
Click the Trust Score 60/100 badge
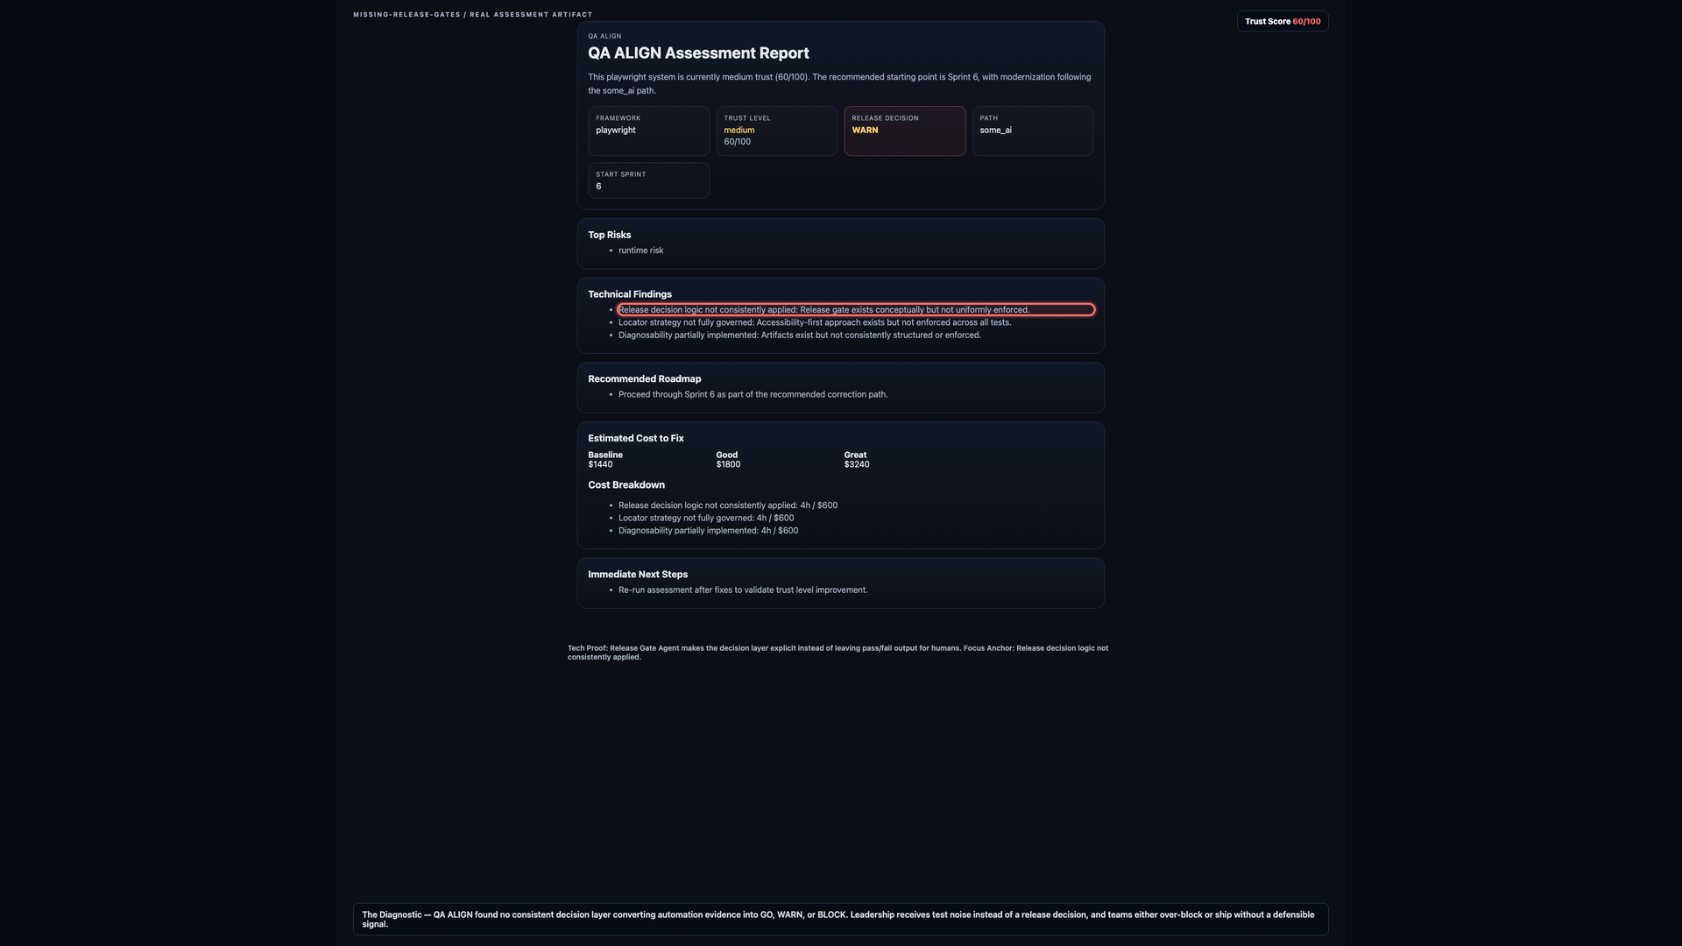click(x=1283, y=21)
